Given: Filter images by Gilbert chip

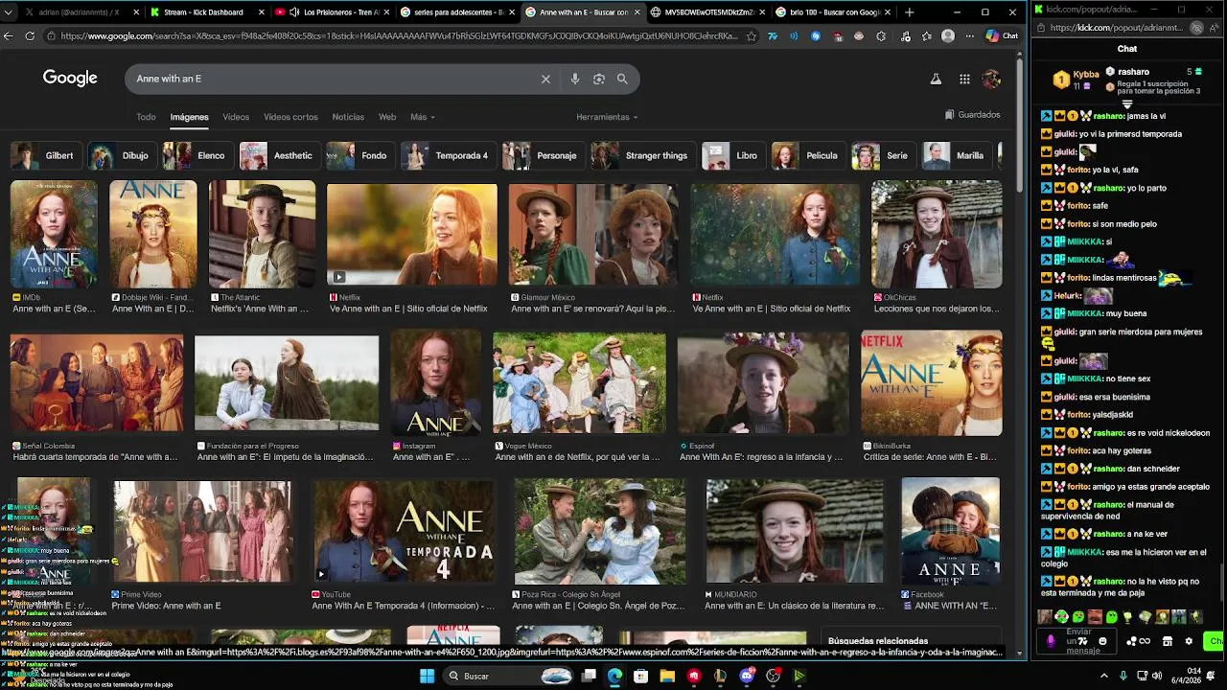Looking at the screenshot, I should 45,155.
